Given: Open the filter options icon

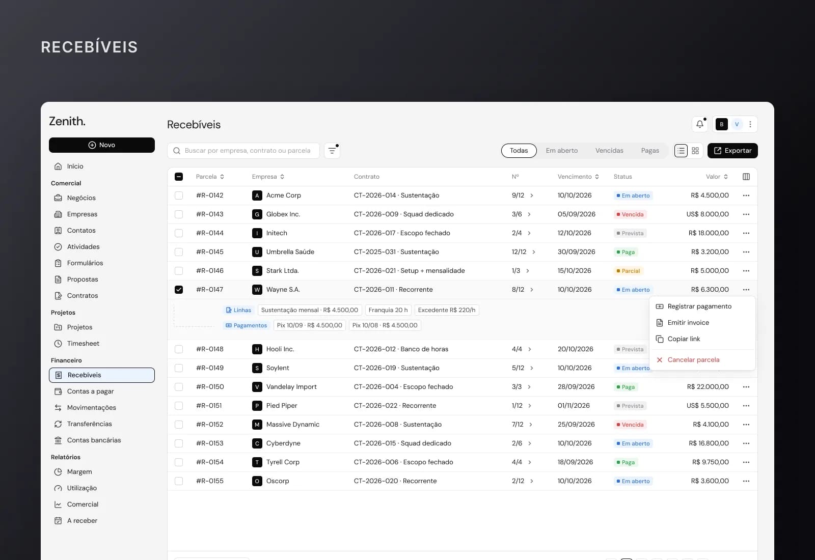Looking at the screenshot, I should [x=332, y=151].
